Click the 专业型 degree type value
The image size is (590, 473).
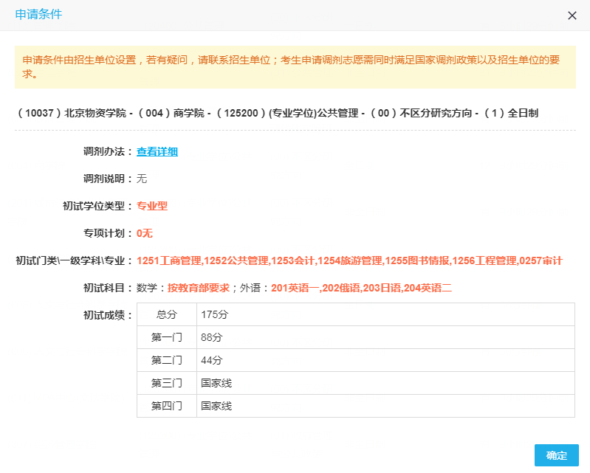point(152,207)
